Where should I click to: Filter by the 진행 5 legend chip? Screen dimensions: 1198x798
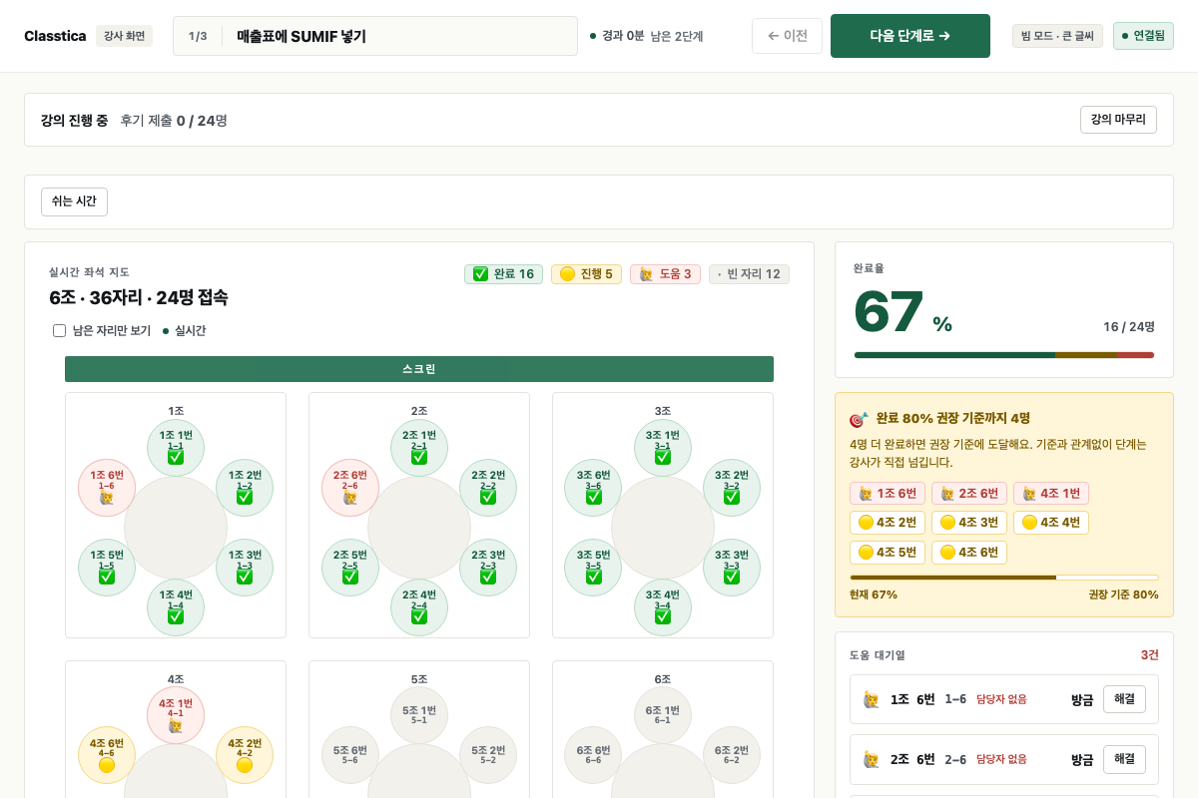[x=586, y=274]
